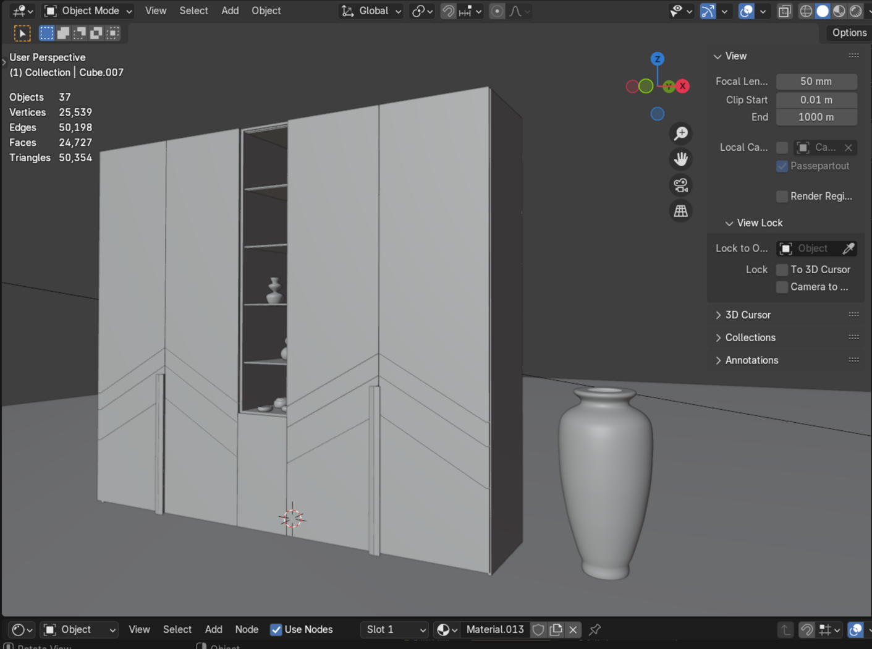Check Lock Camera to View
The width and height of the screenshot is (872, 649).
pyautogui.click(x=782, y=287)
